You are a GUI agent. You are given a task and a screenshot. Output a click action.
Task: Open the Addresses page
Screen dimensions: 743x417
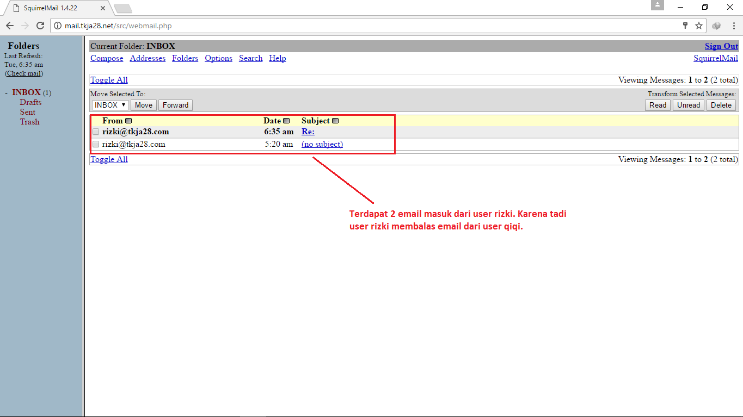click(148, 58)
